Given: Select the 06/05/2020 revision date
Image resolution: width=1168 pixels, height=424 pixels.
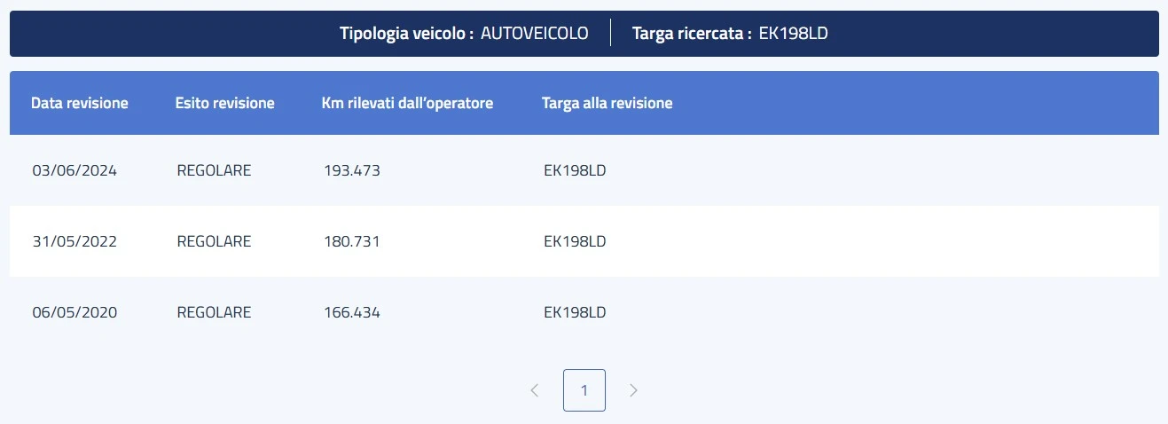Looking at the screenshot, I should pos(74,312).
